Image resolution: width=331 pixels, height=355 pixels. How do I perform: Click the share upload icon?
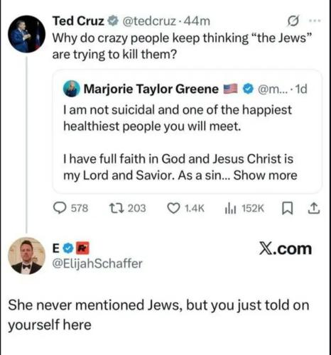314,209
